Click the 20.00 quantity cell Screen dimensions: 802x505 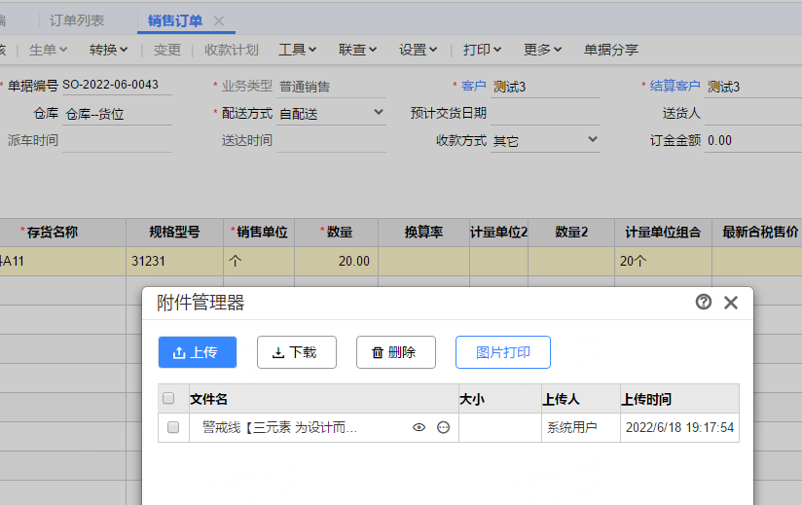[337, 261]
